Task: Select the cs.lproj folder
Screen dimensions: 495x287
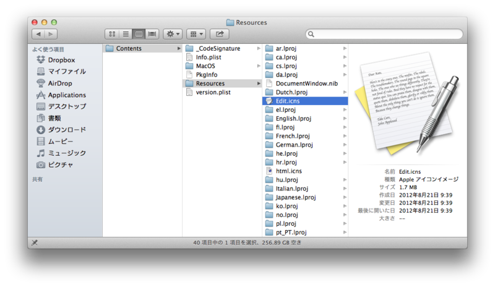Action: [305, 66]
